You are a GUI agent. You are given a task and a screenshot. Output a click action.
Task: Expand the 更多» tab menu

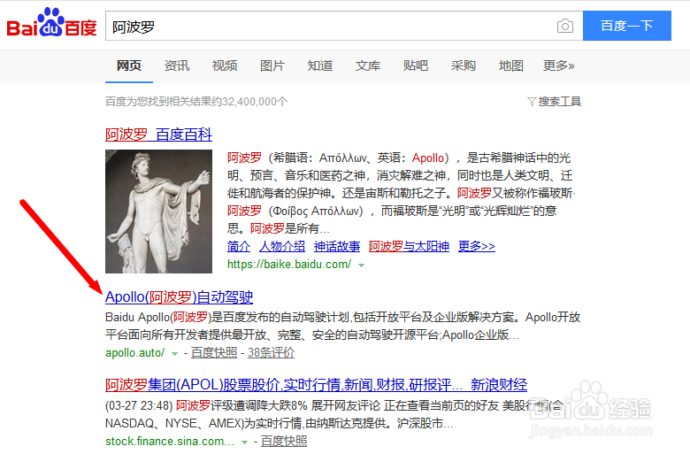point(558,65)
